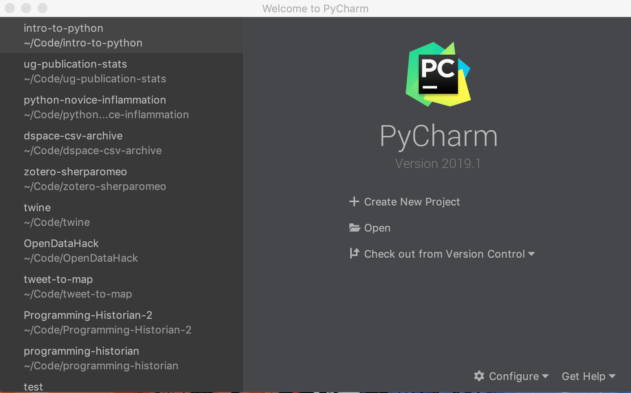Expand the Configure dropdown arrow

click(545, 376)
